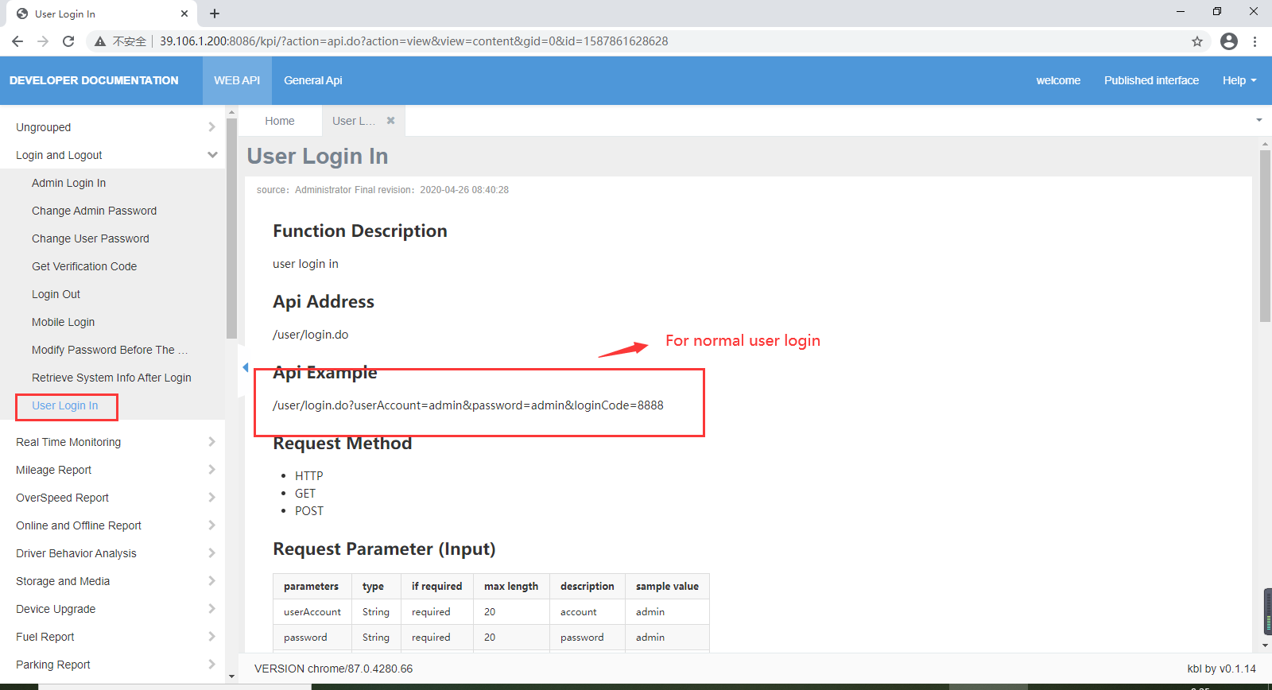Open the tab list dropdown arrow
This screenshot has width=1272, height=690.
click(1259, 120)
